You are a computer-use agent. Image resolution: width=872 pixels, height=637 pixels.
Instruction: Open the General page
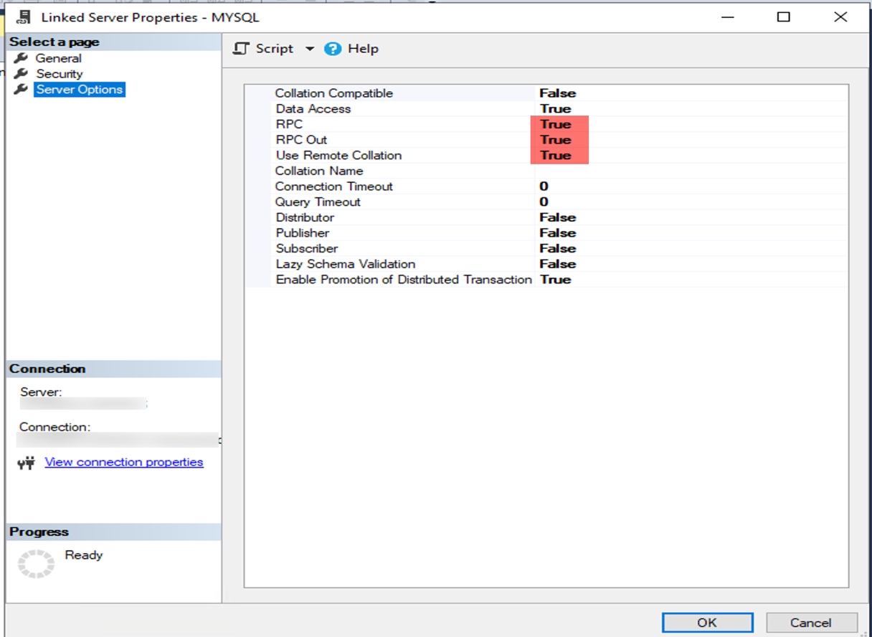(x=58, y=58)
